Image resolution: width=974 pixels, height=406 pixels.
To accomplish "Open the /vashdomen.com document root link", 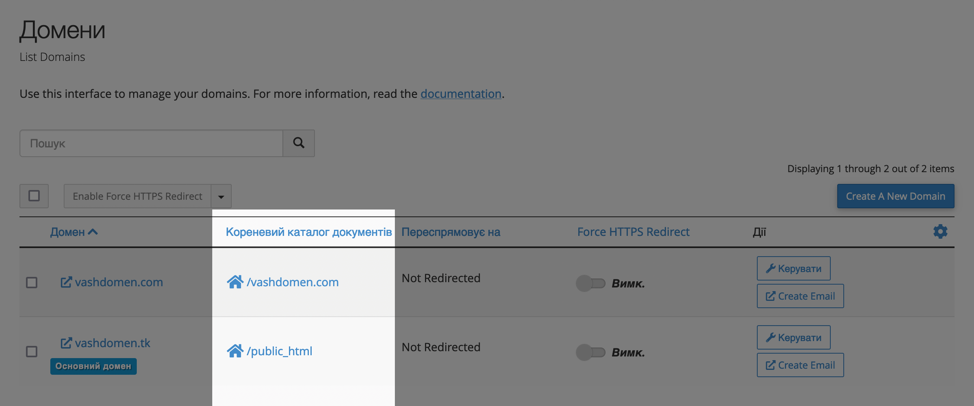I will 293,282.
